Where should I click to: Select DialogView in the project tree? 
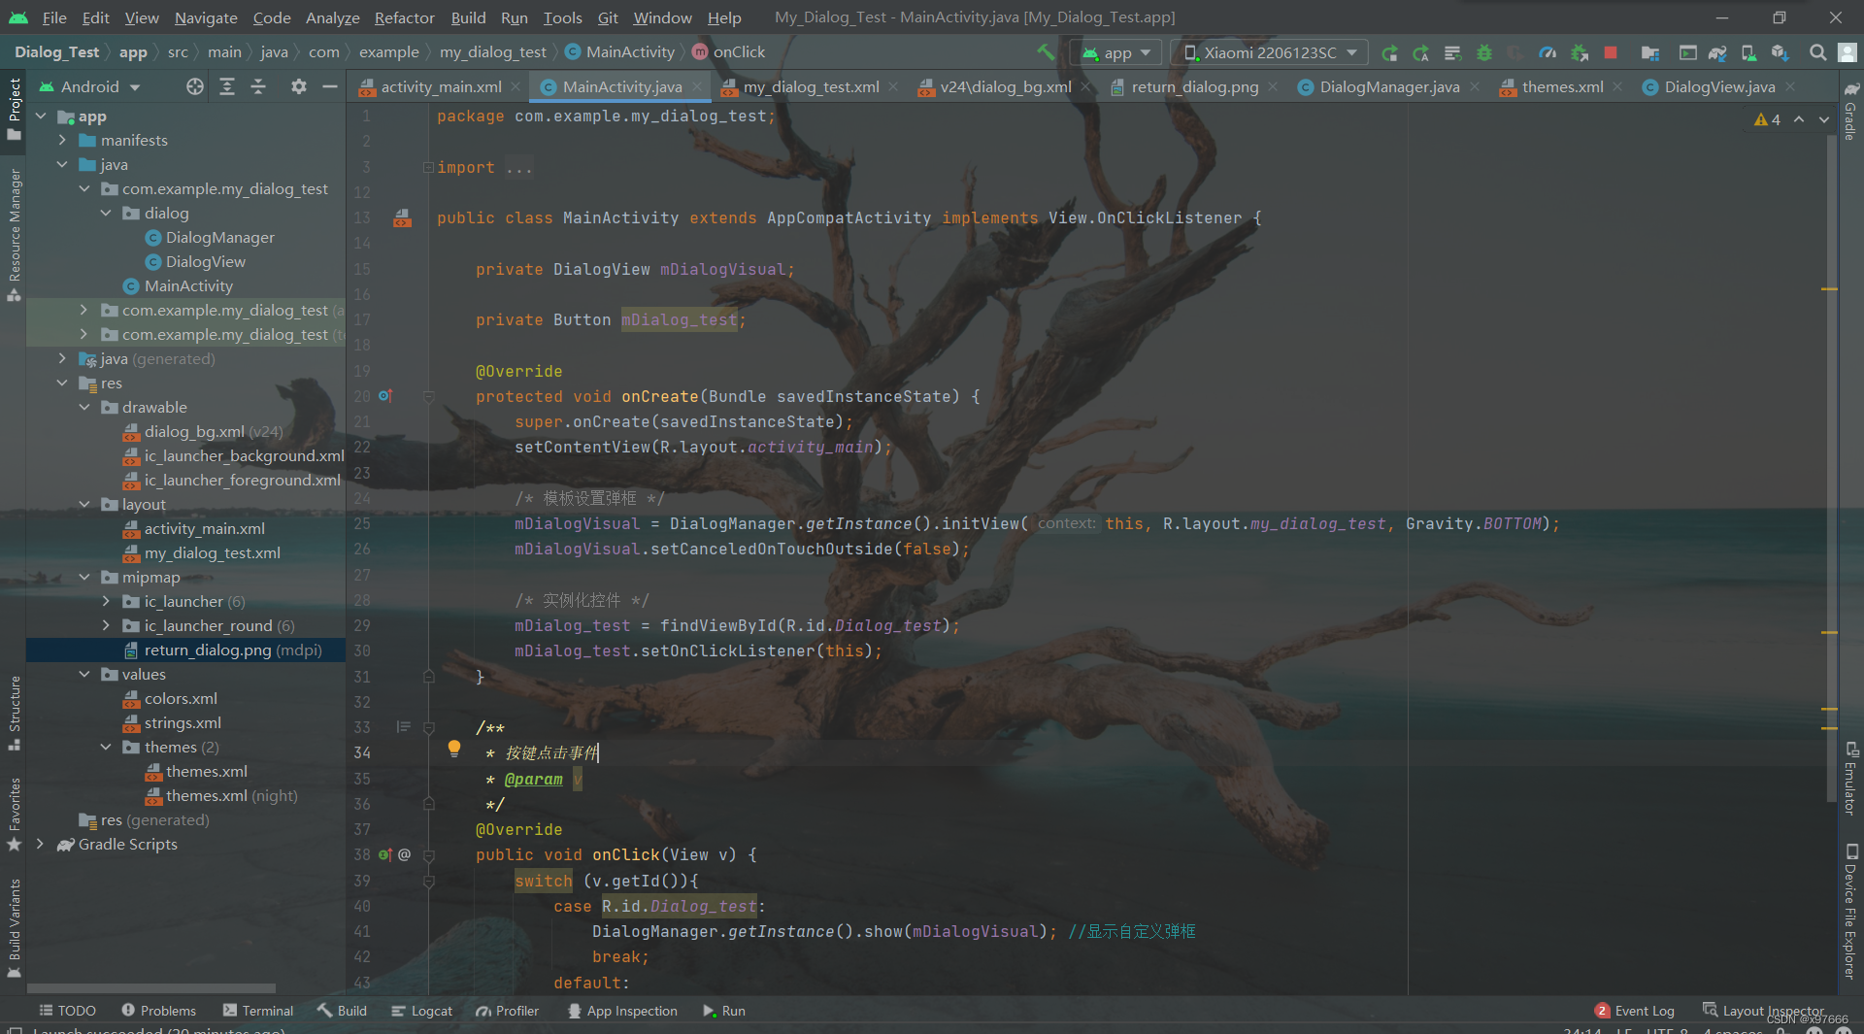205,261
